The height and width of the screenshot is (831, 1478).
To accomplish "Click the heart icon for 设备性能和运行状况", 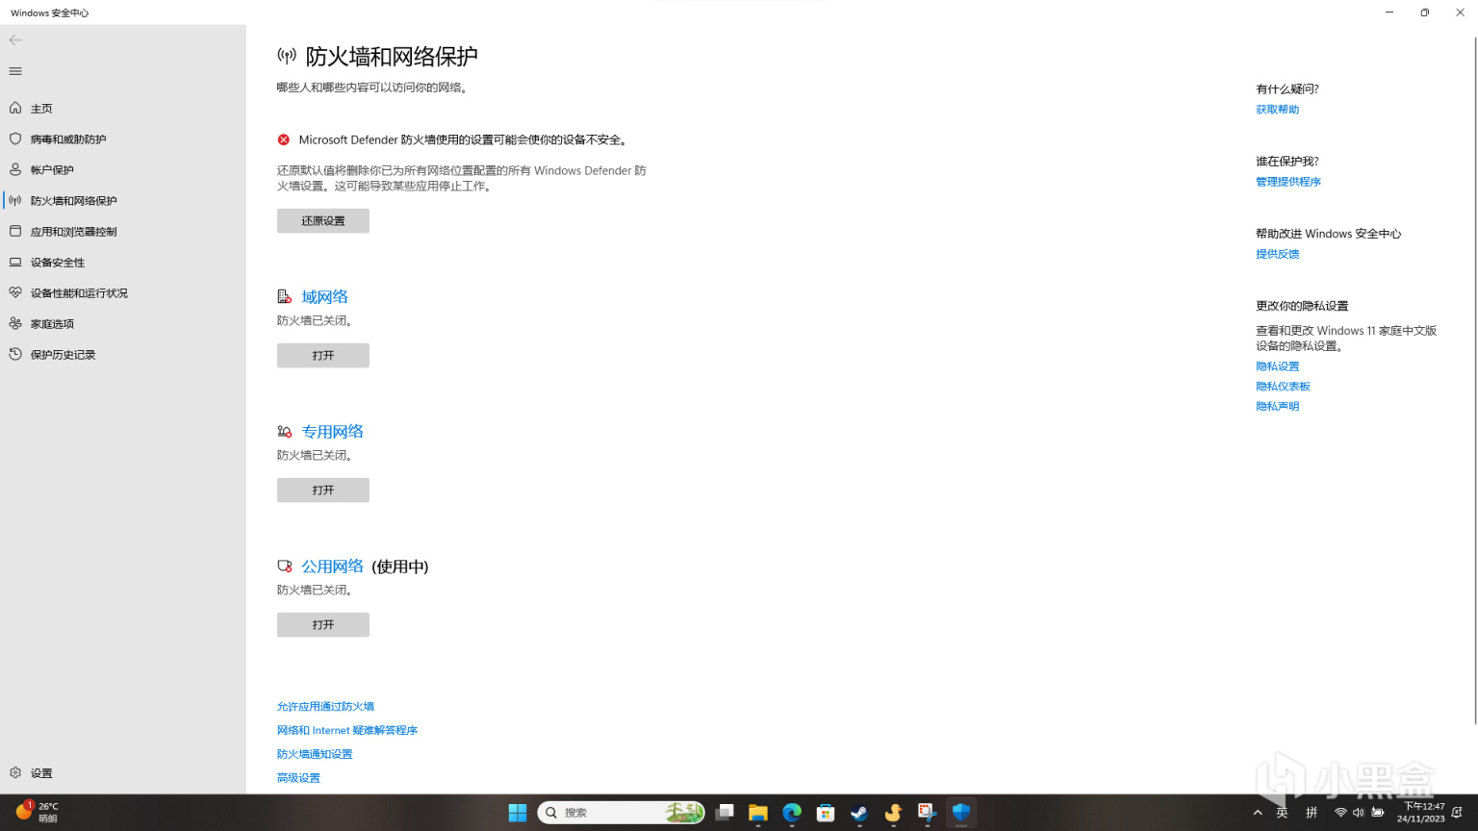I will point(15,292).
